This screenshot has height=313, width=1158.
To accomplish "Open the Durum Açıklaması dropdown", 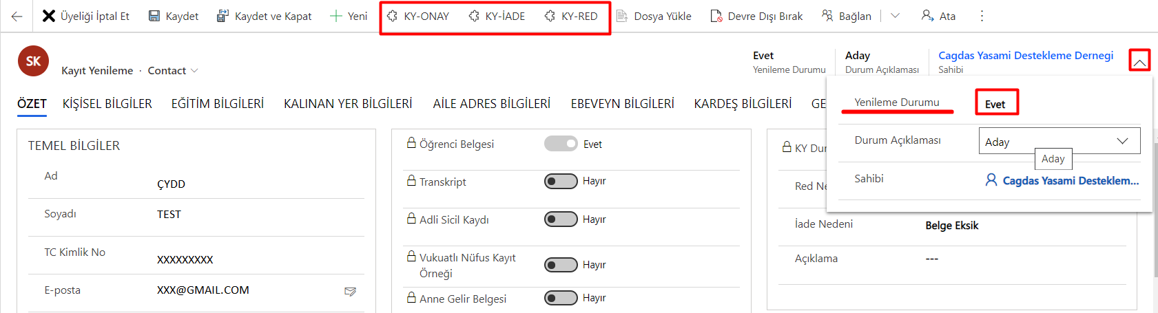I will click(x=1059, y=141).
